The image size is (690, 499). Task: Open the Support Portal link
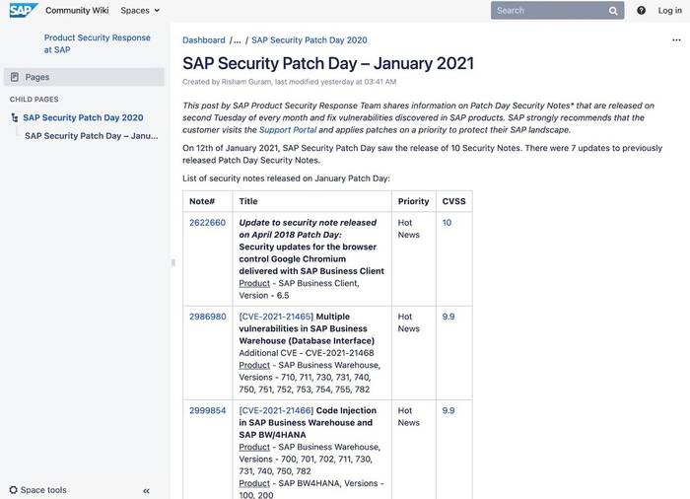(x=288, y=130)
